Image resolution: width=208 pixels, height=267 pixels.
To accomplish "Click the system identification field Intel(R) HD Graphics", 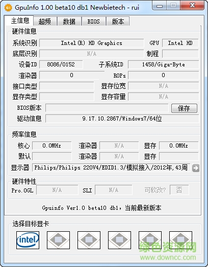I will tap(91, 43).
